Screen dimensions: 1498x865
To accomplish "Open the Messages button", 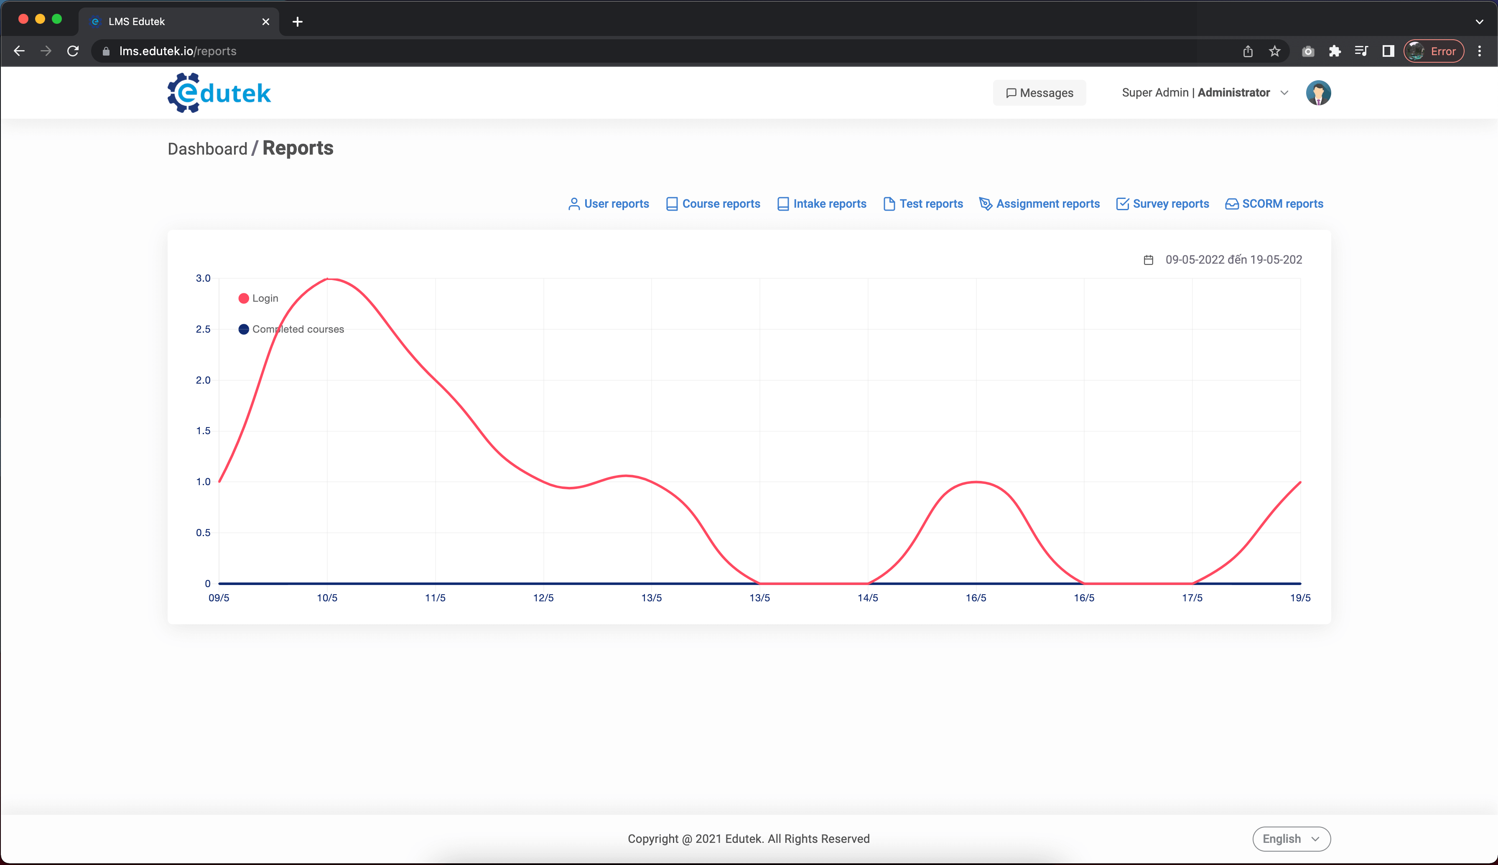I will pos(1039,93).
